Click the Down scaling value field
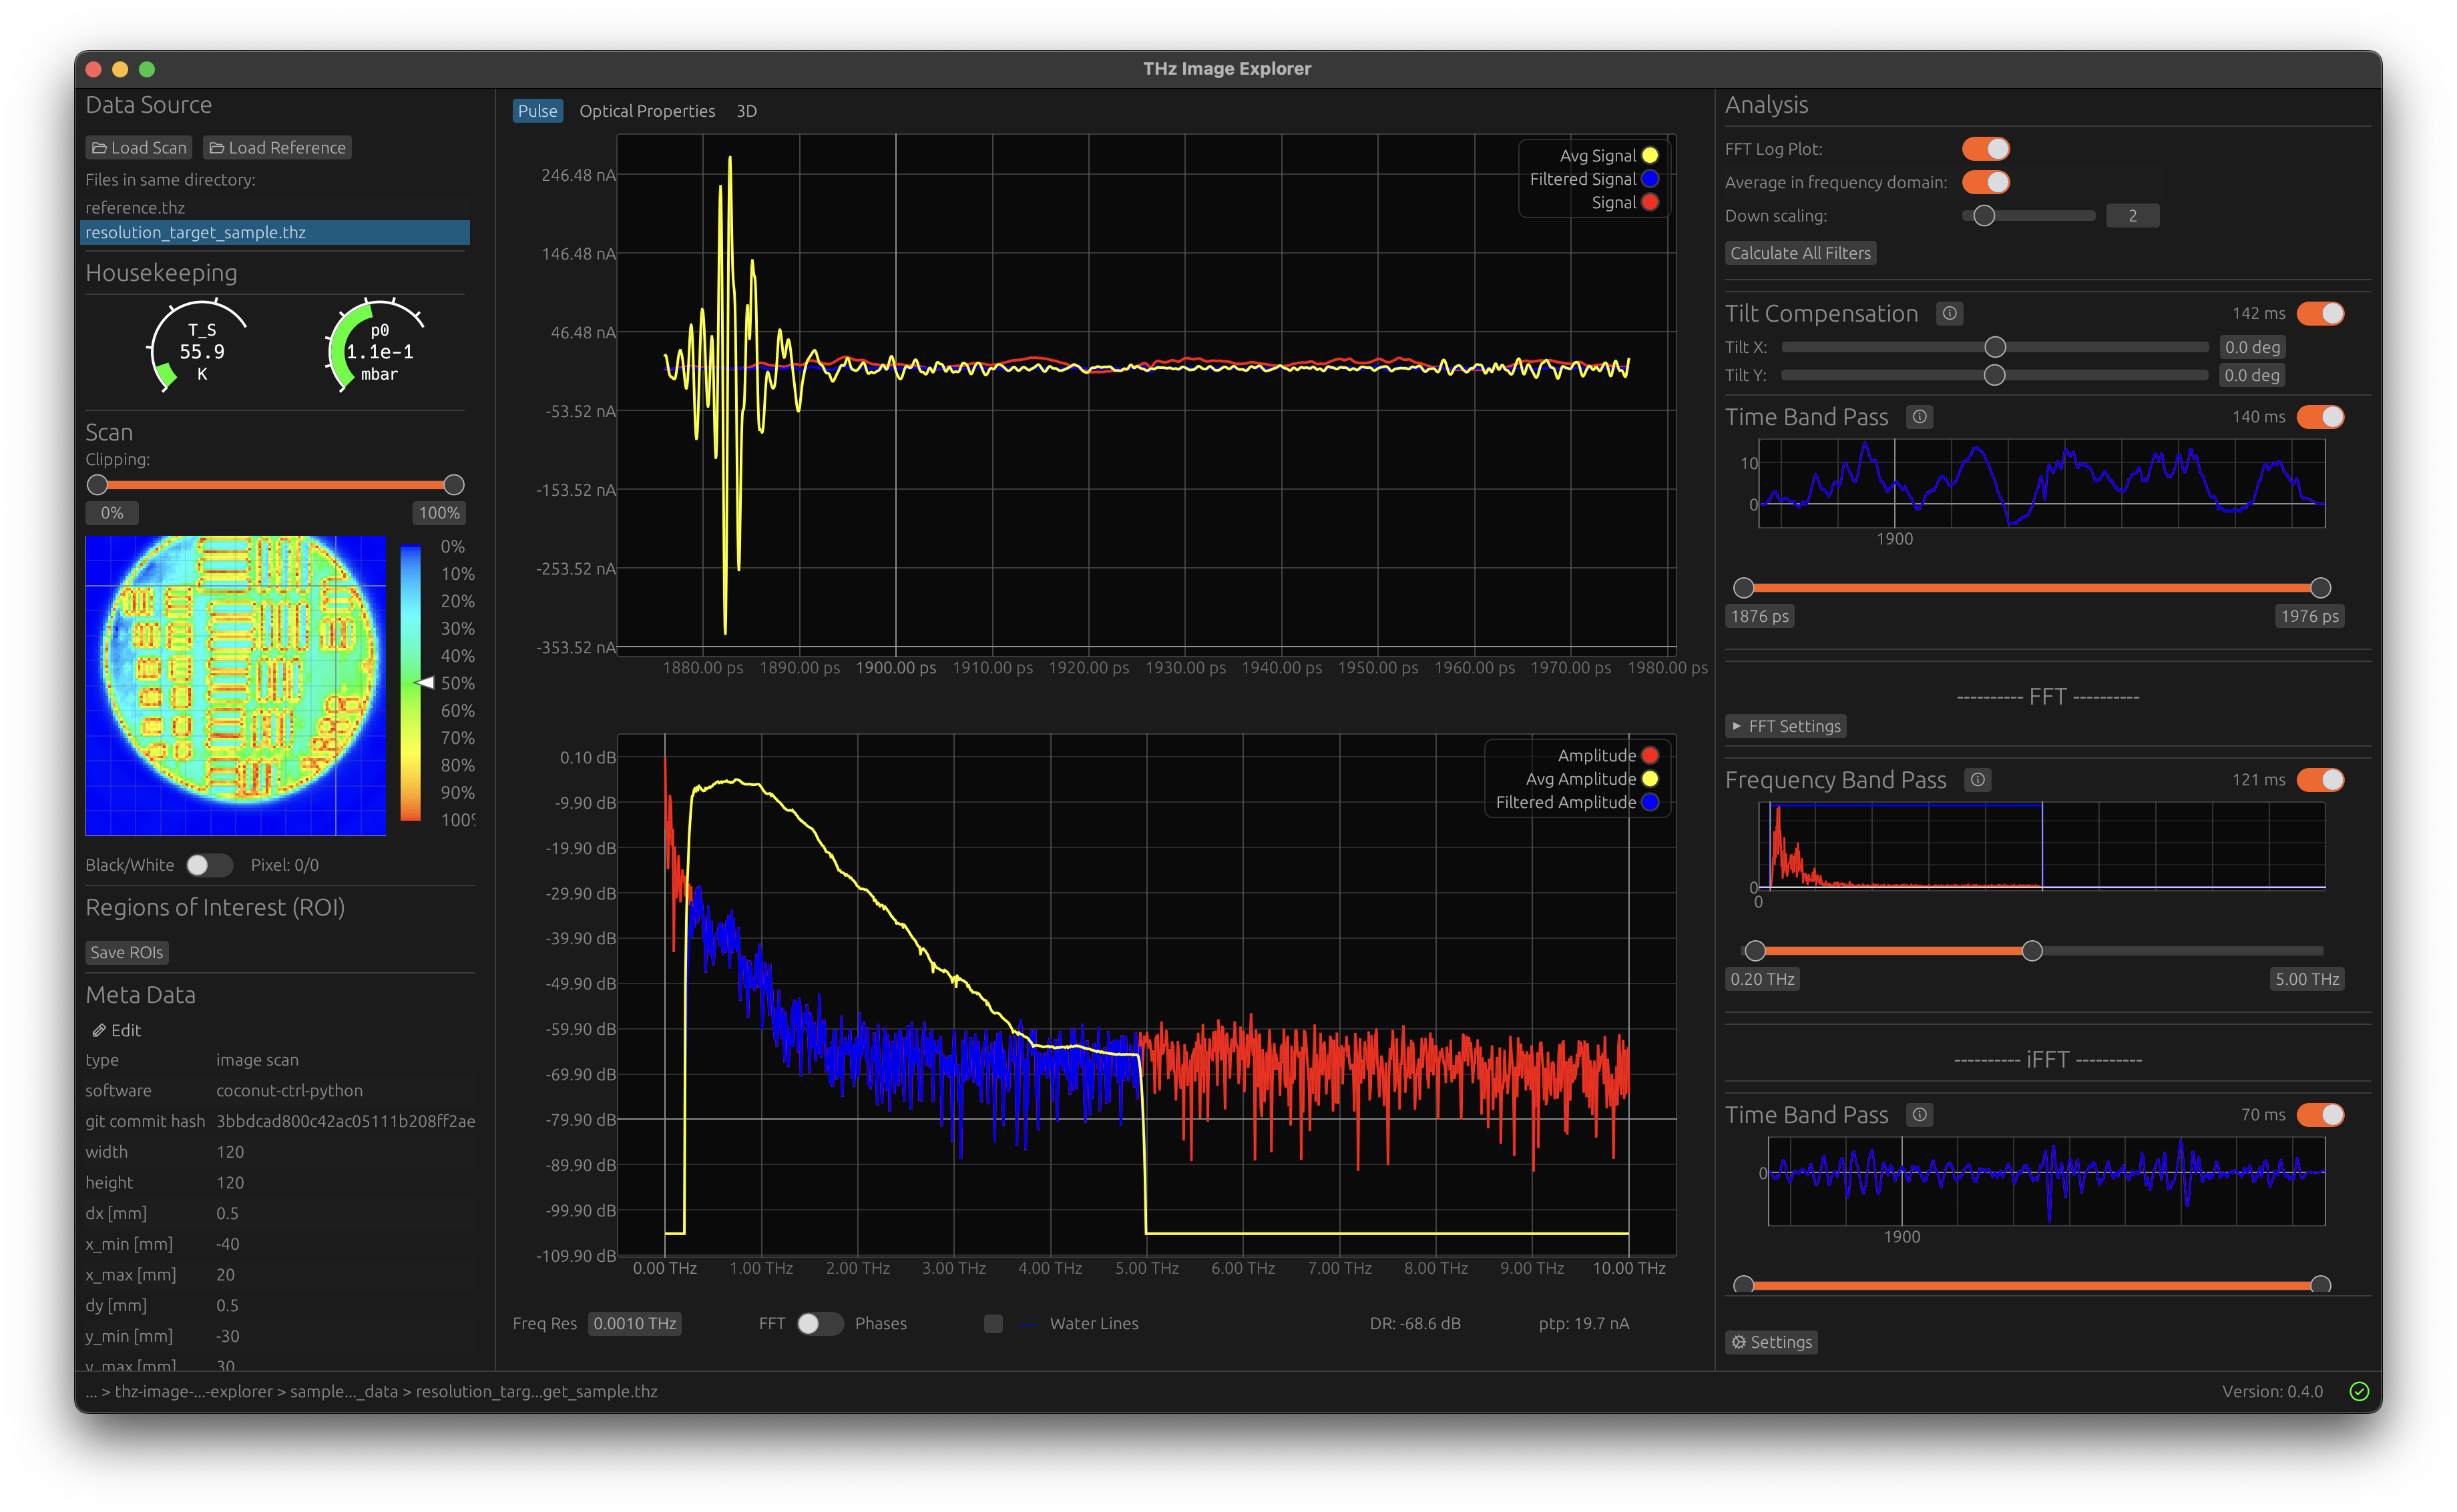Screen dimensions: 2457x1512 click(2132, 216)
